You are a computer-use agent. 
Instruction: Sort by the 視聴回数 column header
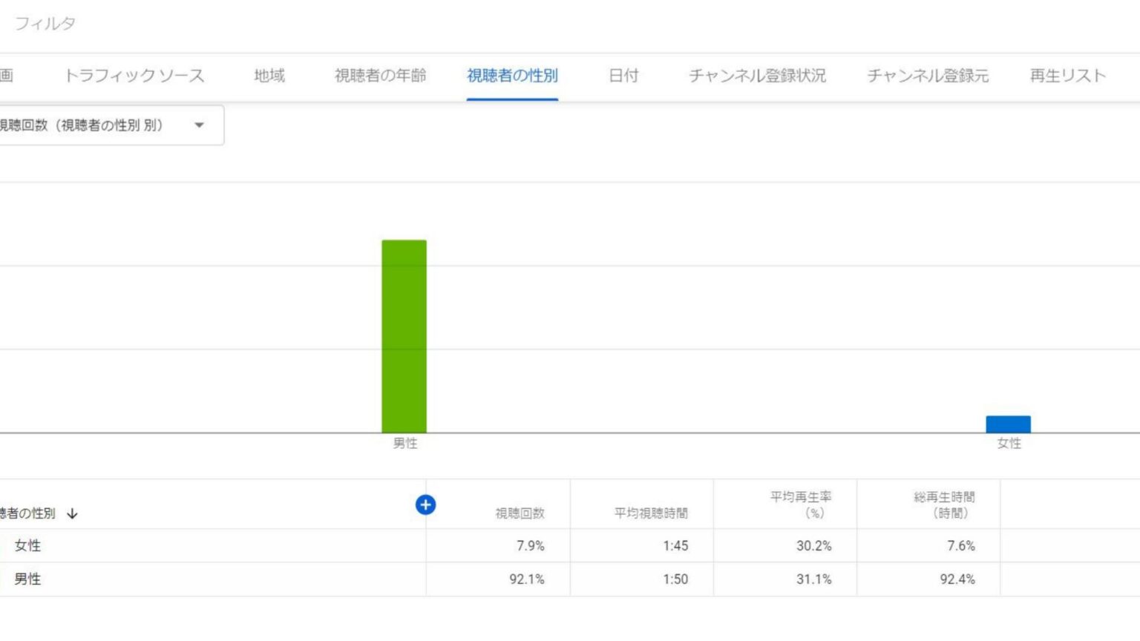[x=520, y=513]
